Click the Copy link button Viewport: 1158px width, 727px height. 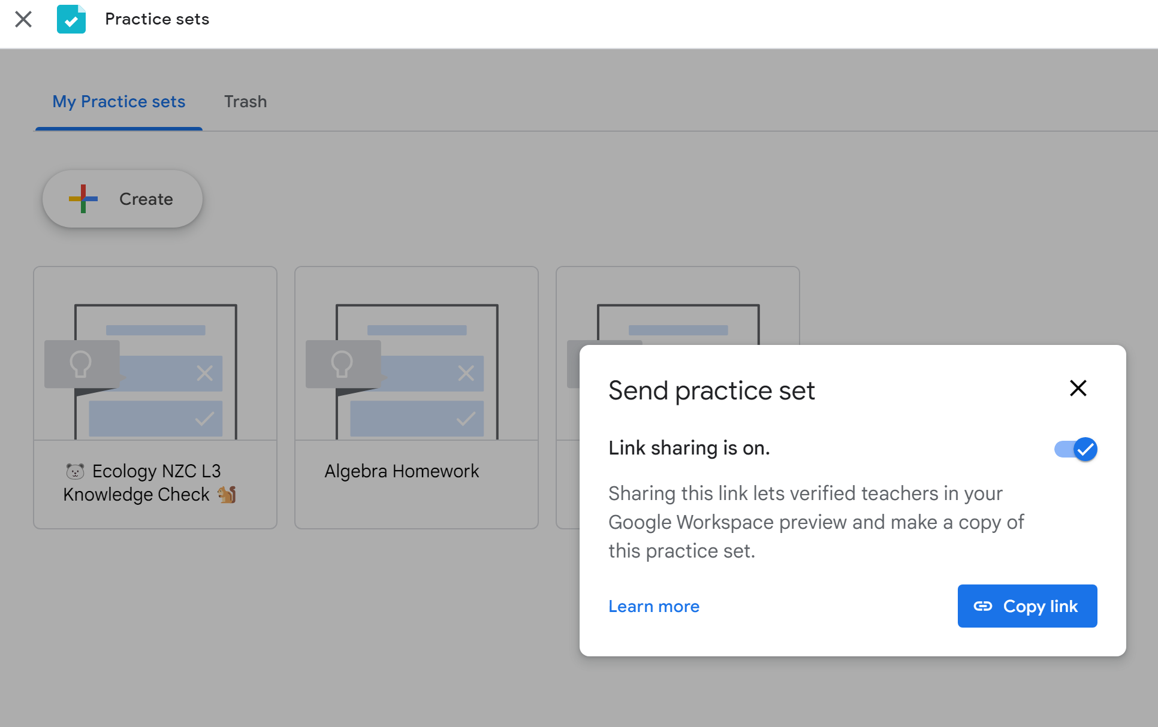[x=1027, y=606]
